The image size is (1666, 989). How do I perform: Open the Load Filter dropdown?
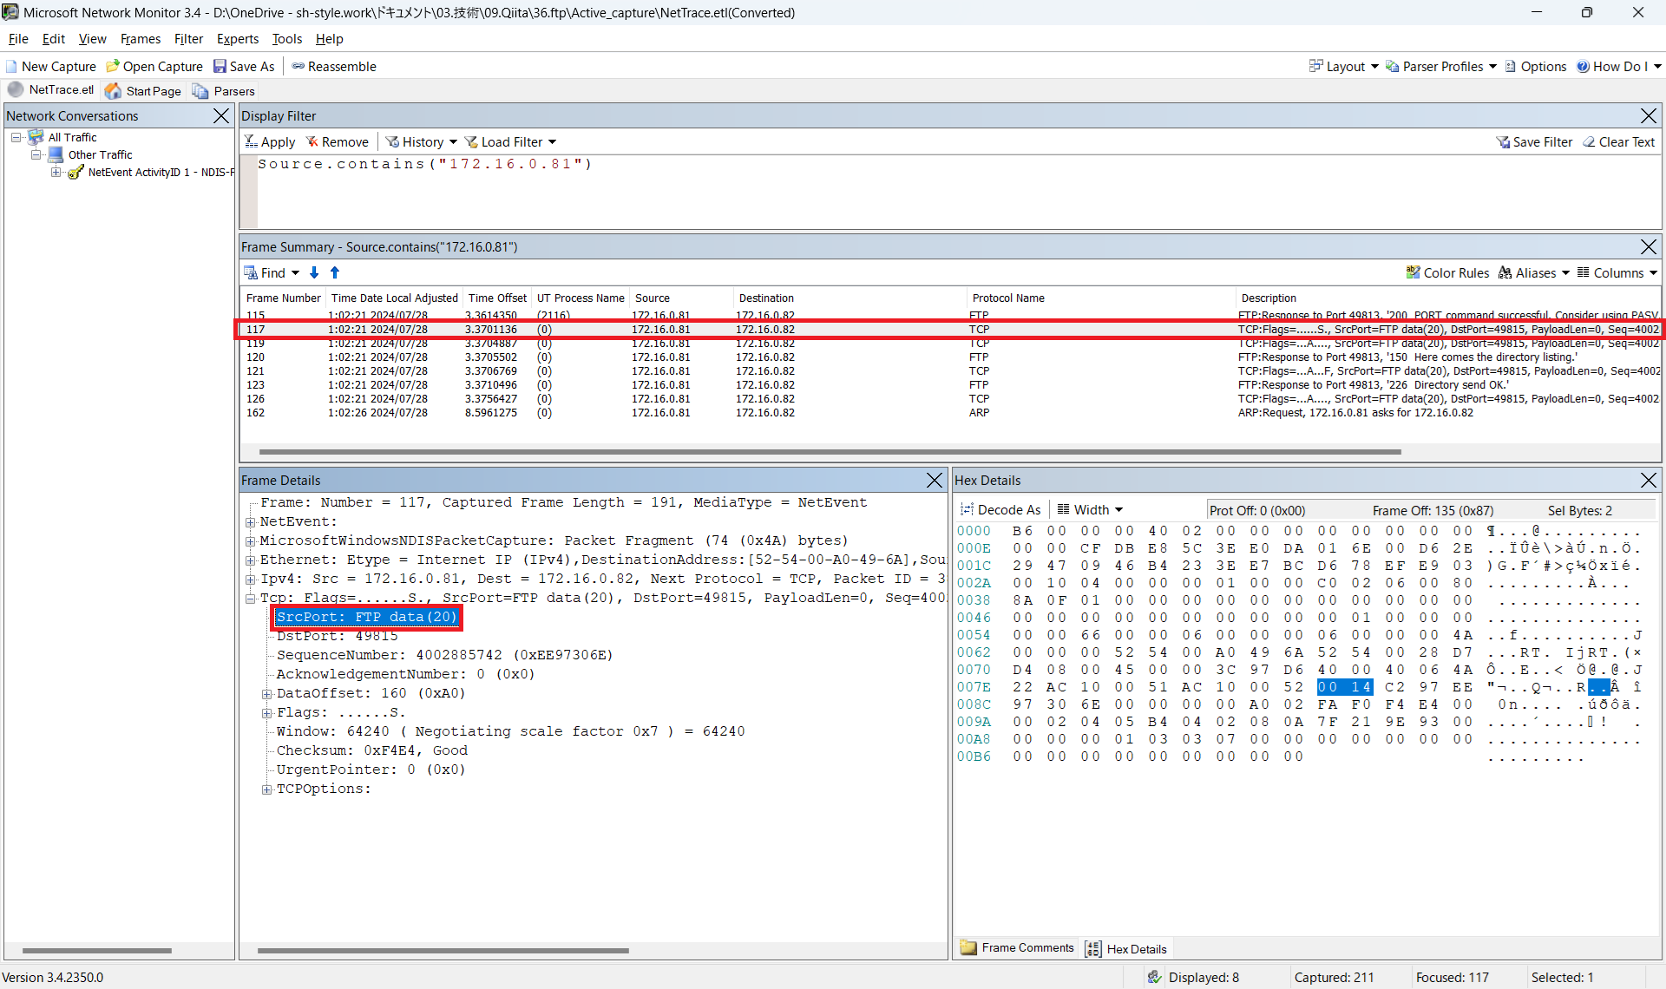tap(510, 142)
